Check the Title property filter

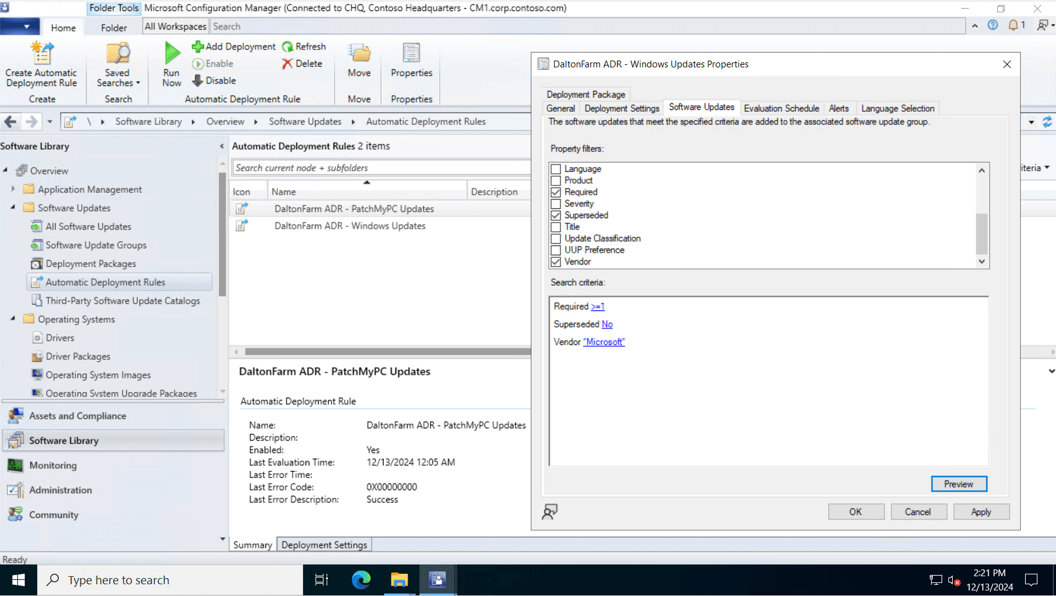pyautogui.click(x=556, y=227)
